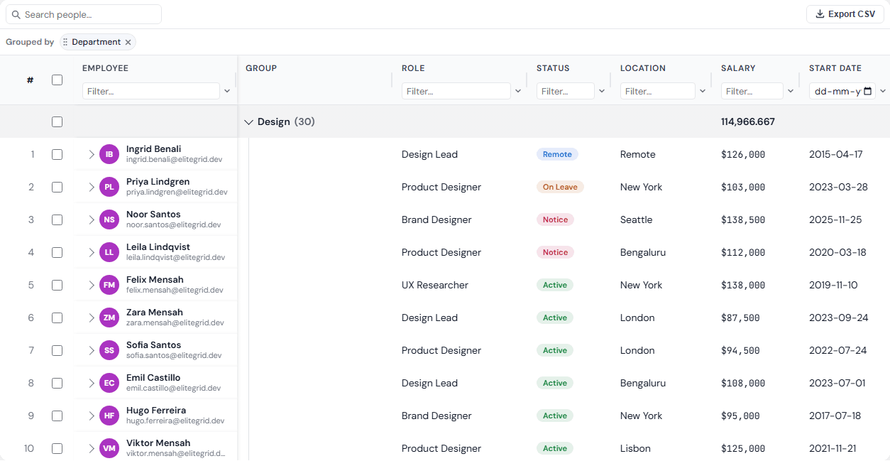Click the Export CSV download icon
Image resolution: width=890 pixels, height=461 pixels.
pos(820,14)
